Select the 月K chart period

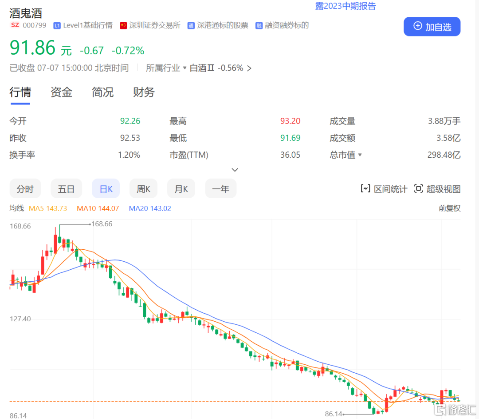click(181, 188)
